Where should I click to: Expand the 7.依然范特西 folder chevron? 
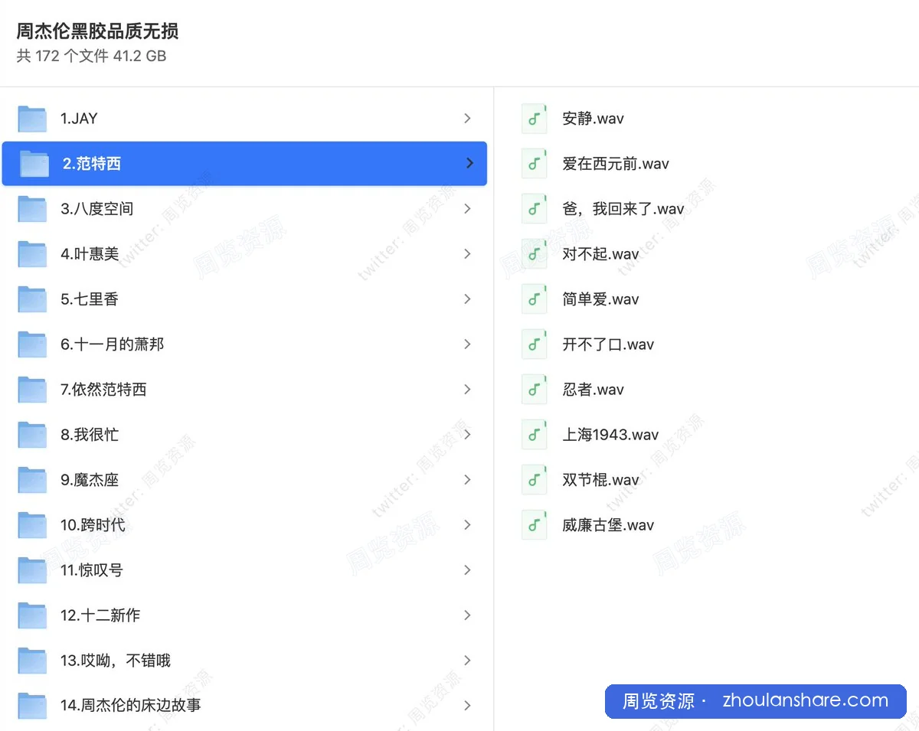[x=467, y=390]
